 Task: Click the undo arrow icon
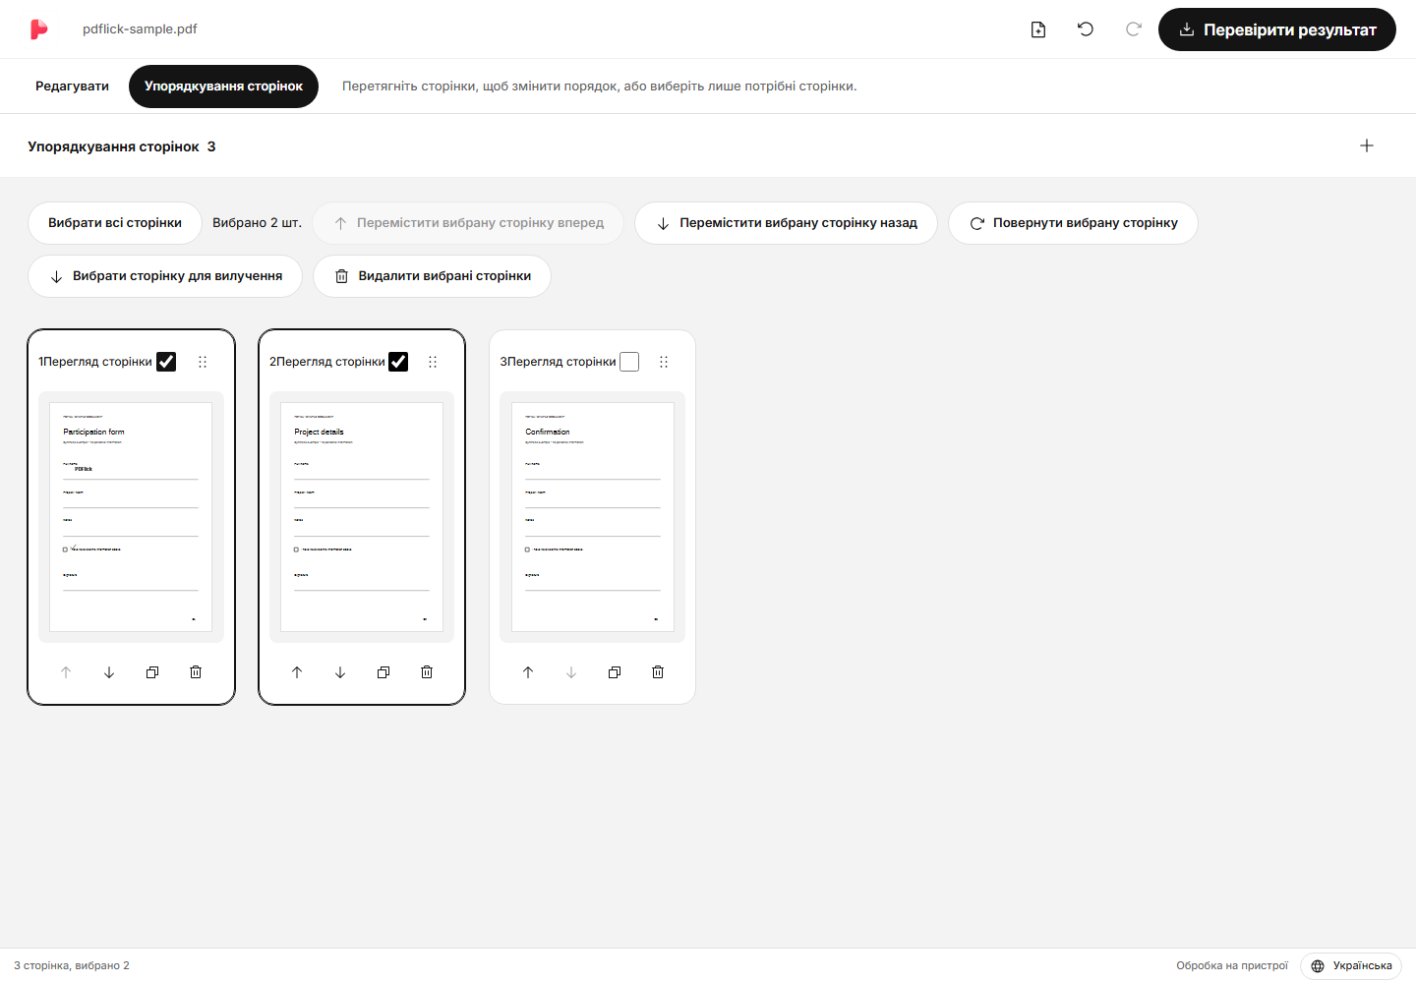(x=1086, y=29)
